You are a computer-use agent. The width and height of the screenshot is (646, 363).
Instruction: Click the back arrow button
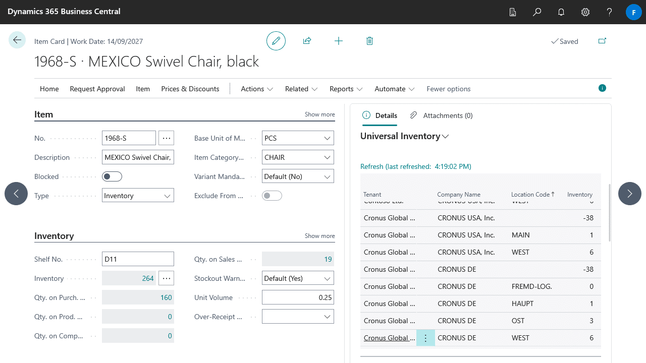(17, 40)
